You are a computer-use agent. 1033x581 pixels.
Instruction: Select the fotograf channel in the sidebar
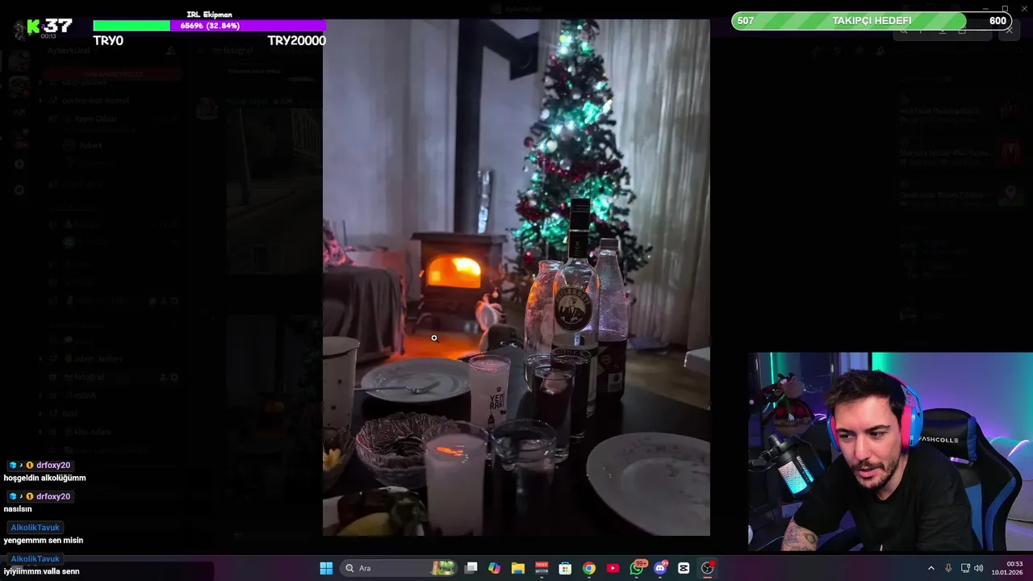(89, 377)
